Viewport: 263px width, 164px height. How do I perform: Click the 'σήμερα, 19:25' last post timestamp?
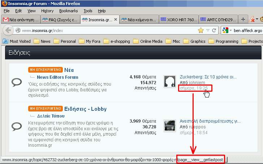(x=194, y=88)
